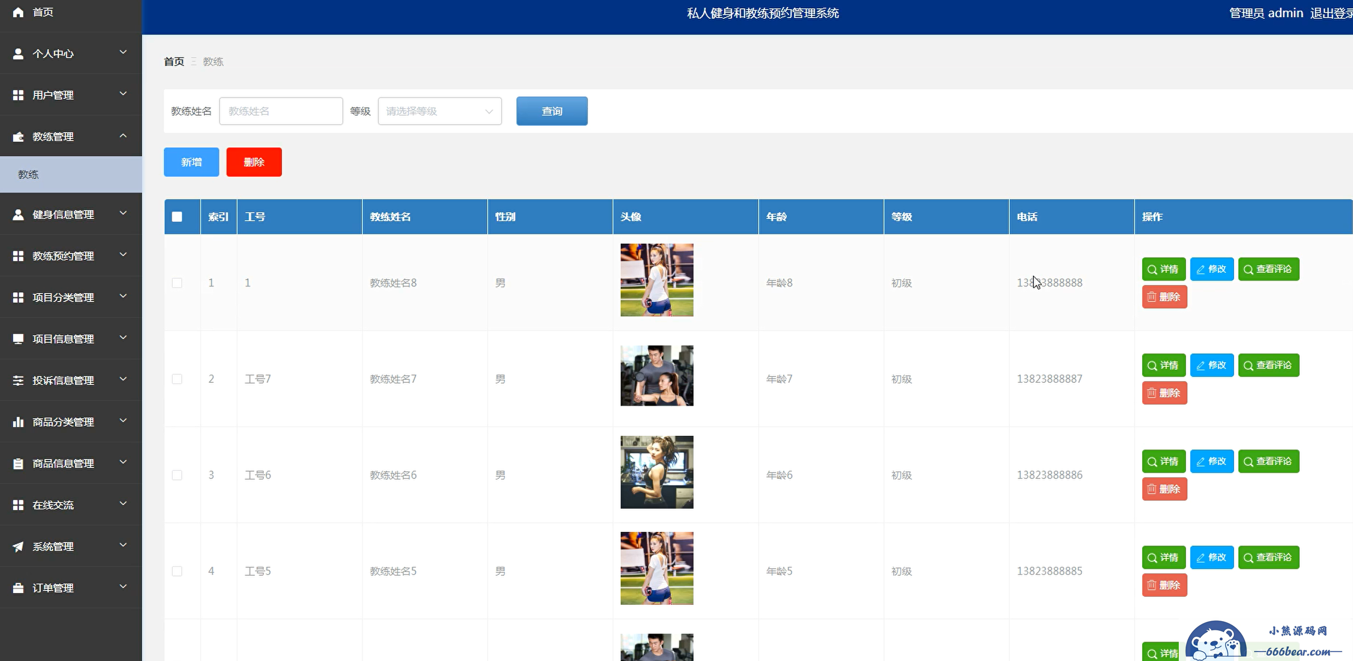
Task: Click 修改 for 教练姓名6
Action: (1212, 461)
